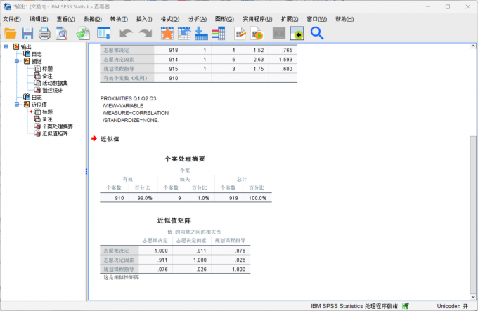The height and width of the screenshot is (311, 478).
Task: Collapse the 描述 branch in outline
Action: coord(17,61)
